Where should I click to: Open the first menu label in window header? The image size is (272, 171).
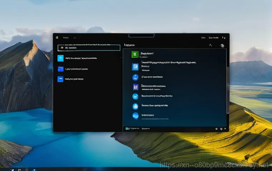pyautogui.click(x=65, y=37)
